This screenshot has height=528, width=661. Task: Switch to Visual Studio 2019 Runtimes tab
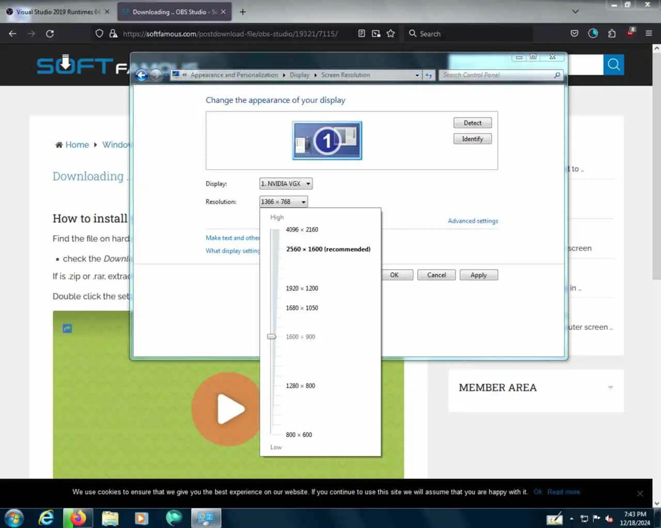57,12
